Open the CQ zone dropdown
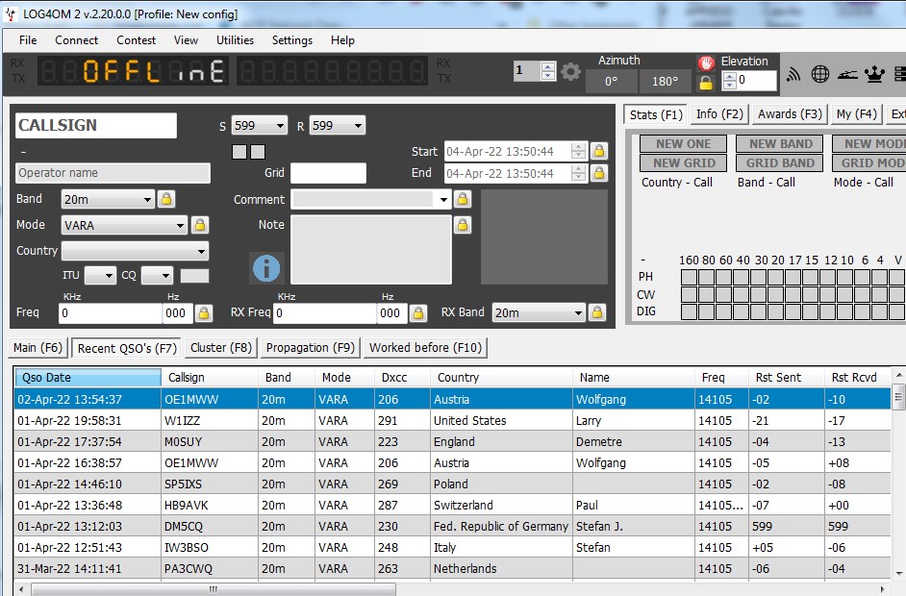The width and height of the screenshot is (906, 596). tap(165, 276)
